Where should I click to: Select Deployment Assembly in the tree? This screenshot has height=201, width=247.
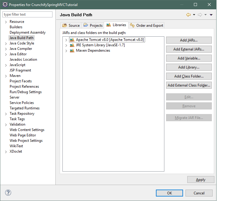pyautogui.click(x=27, y=32)
